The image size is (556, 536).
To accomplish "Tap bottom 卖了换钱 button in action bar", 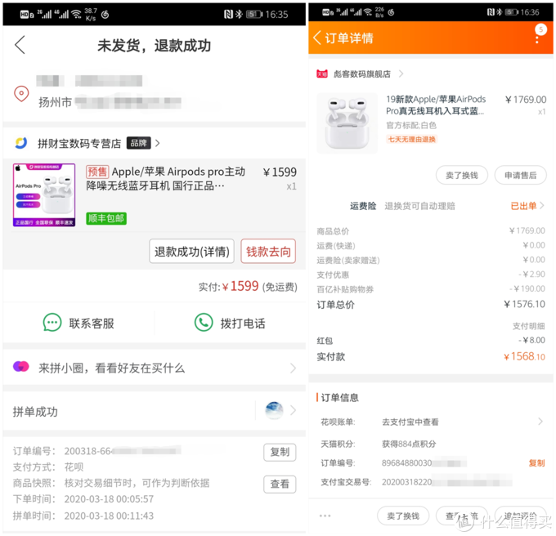I will point(403,516).
